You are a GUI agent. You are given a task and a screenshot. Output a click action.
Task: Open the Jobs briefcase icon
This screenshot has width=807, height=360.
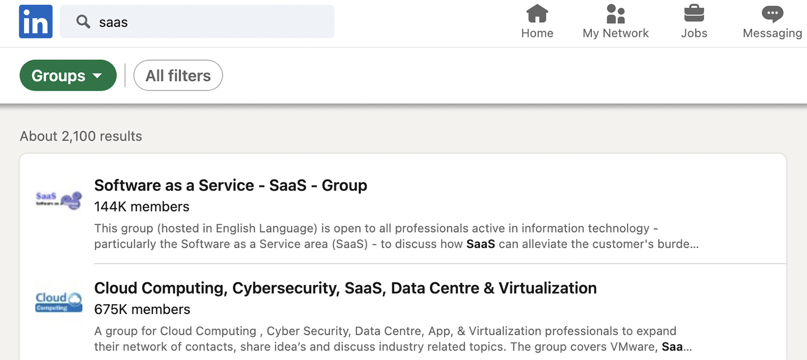[694, 14]
